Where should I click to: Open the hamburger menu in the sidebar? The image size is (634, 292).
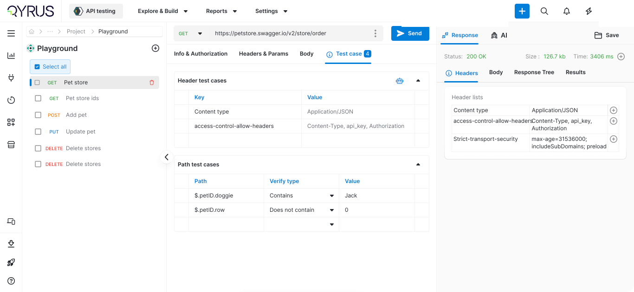[11, 33]
